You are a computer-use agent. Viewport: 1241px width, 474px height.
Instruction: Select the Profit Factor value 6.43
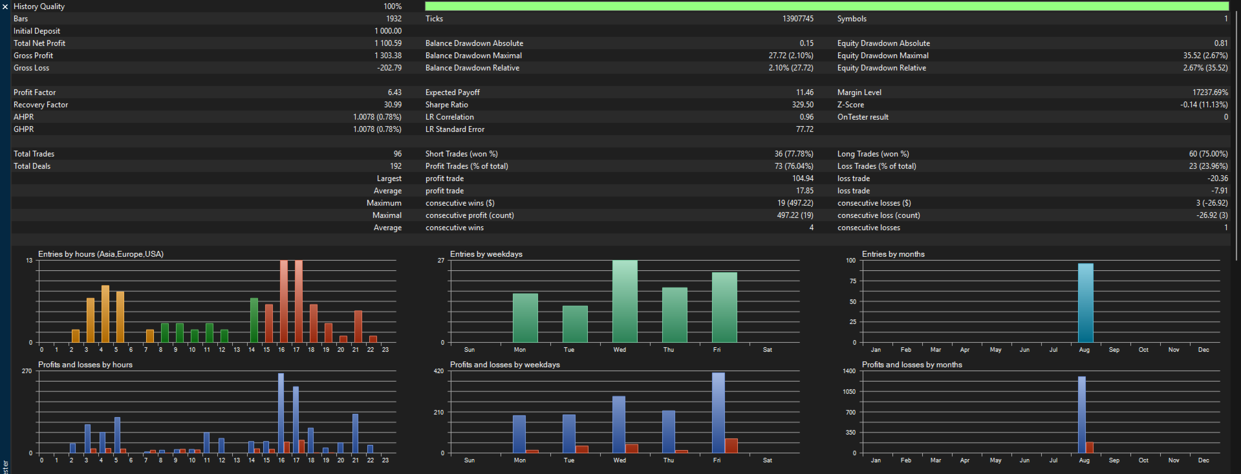click(x=394, y=92)
